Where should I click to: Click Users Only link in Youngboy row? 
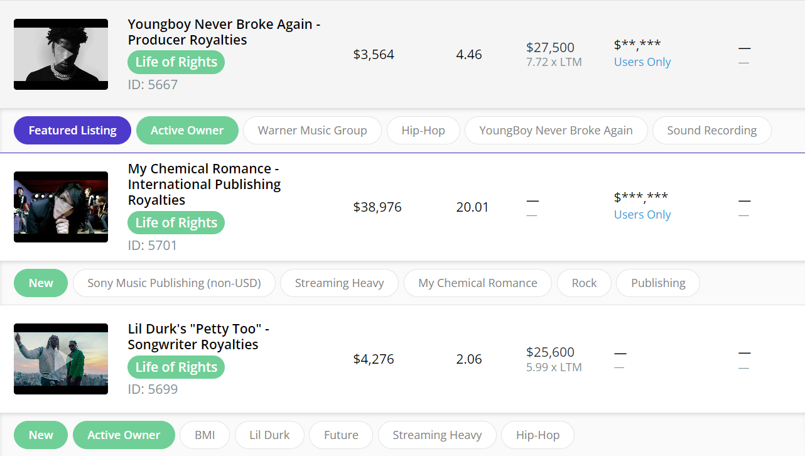[642, 62]
